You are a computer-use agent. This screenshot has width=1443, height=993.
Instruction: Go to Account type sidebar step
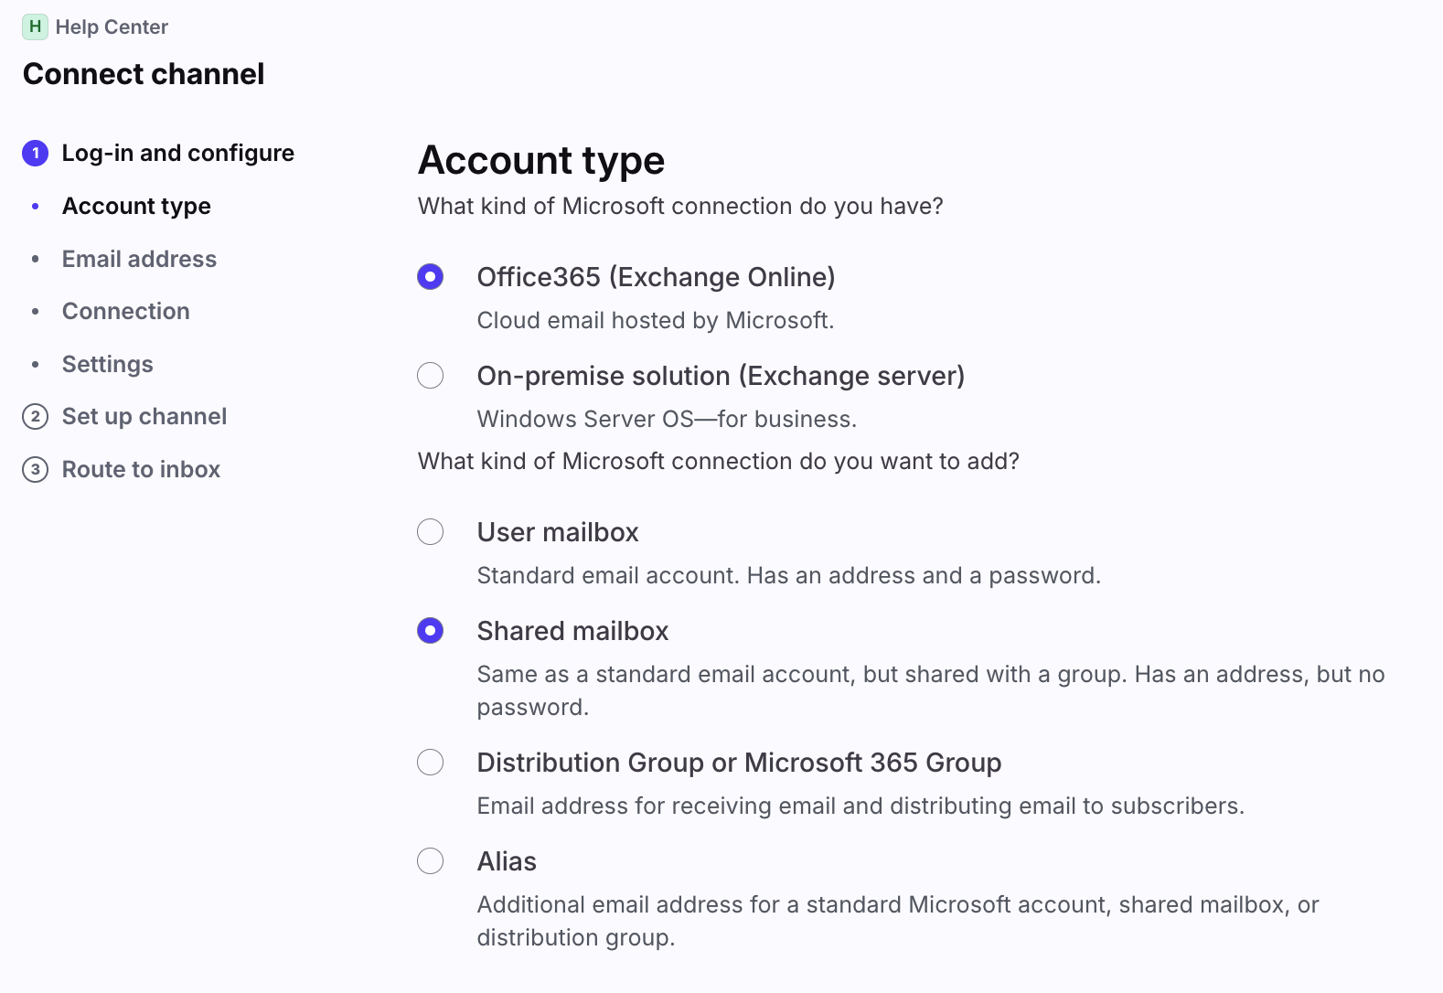136,206
